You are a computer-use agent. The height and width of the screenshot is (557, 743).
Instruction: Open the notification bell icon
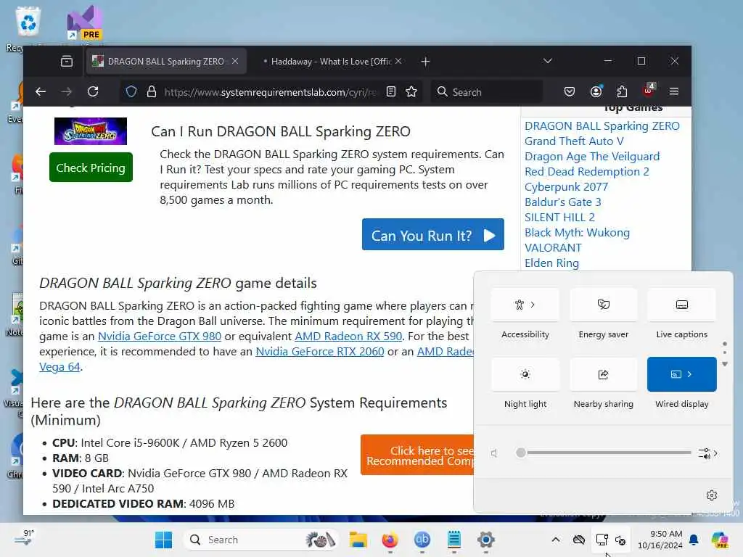[694, 540]
